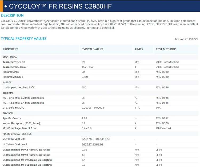
Task: Click the UNITS column header
Action: (x=139, y=49)
